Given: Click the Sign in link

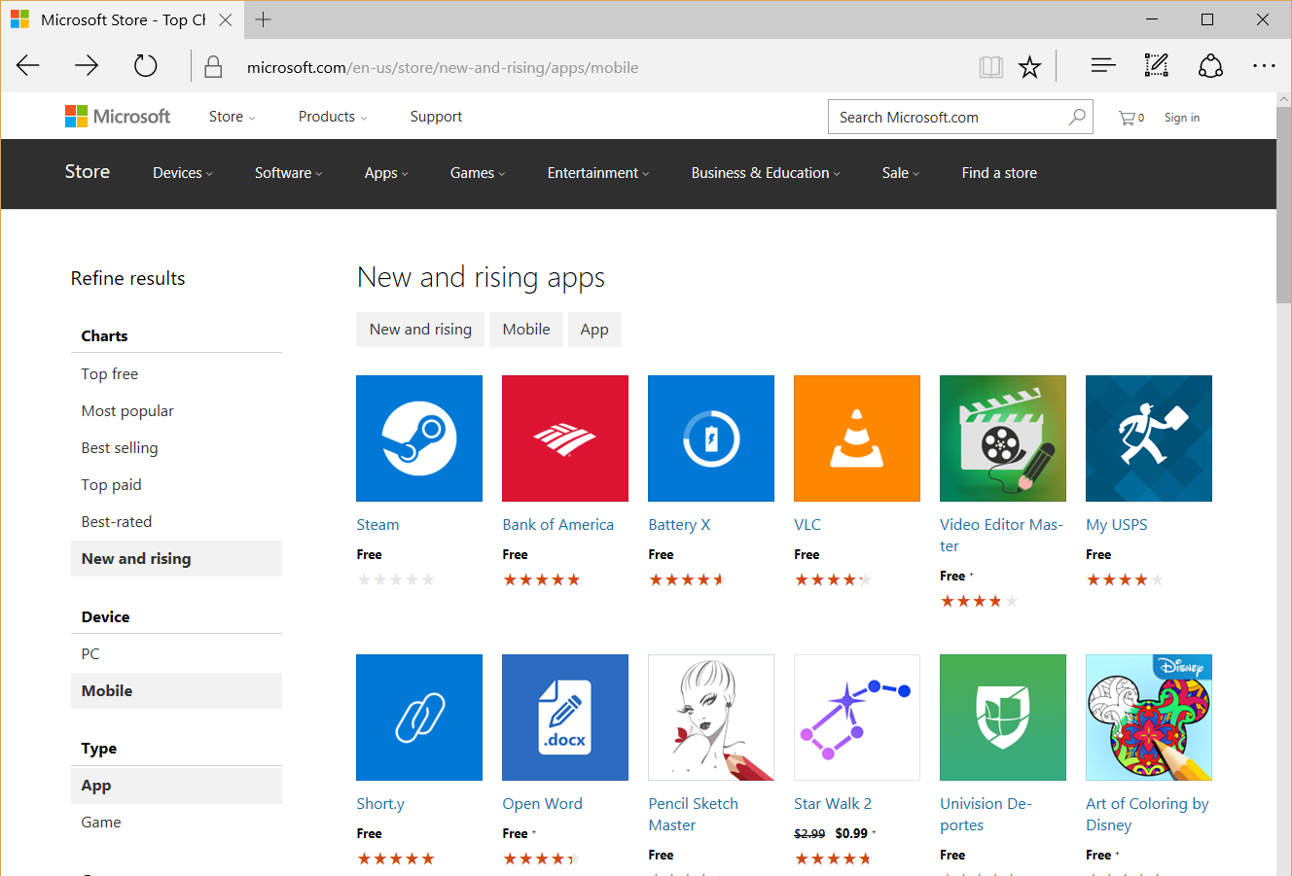Looking at the screenshot, I should coord(1181,117).
